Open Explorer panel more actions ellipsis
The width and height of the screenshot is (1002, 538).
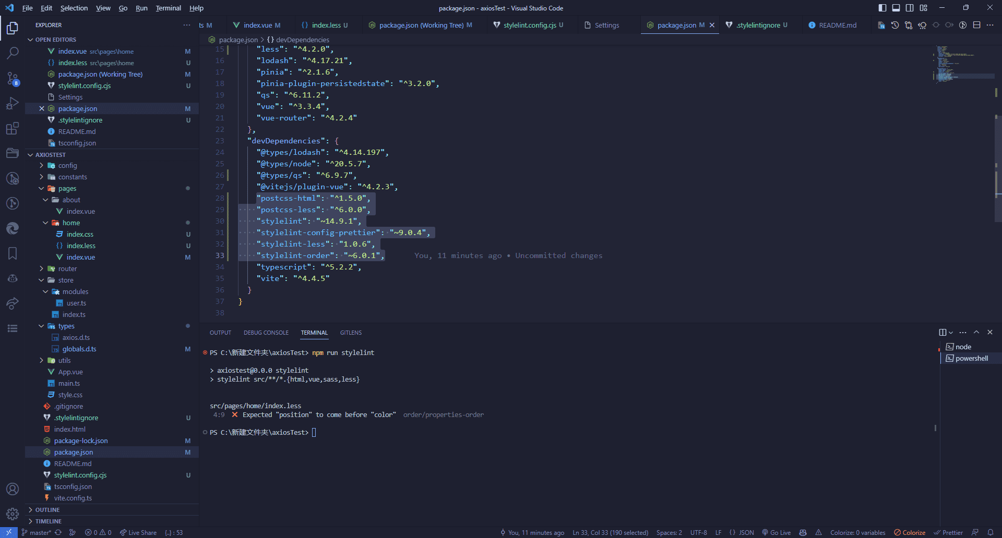(x=187, y=25)
